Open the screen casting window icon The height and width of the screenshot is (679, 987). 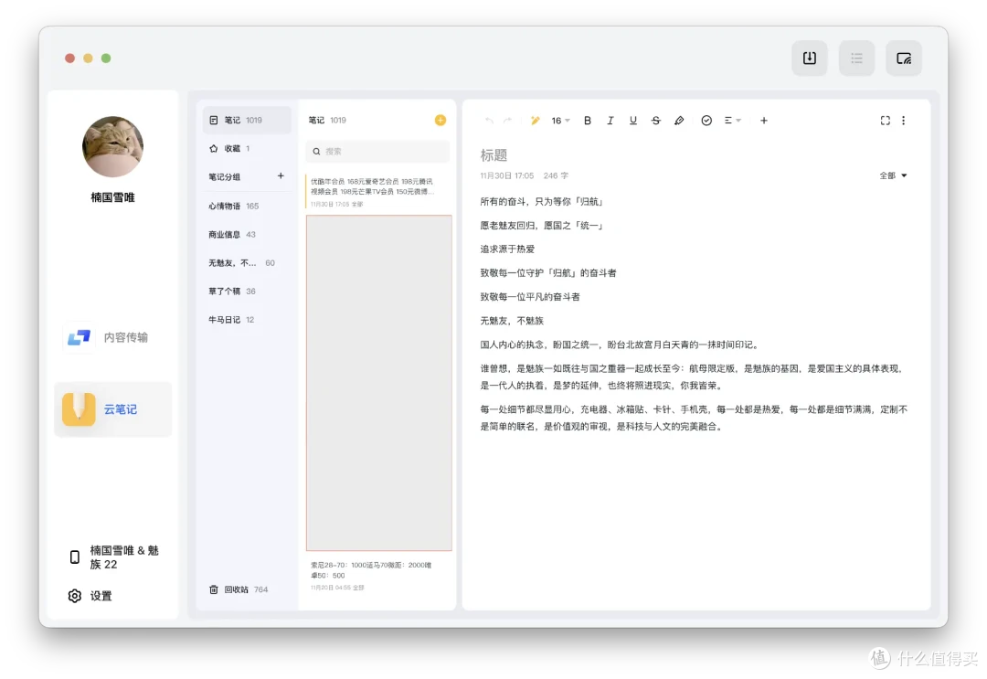(904, 58)
